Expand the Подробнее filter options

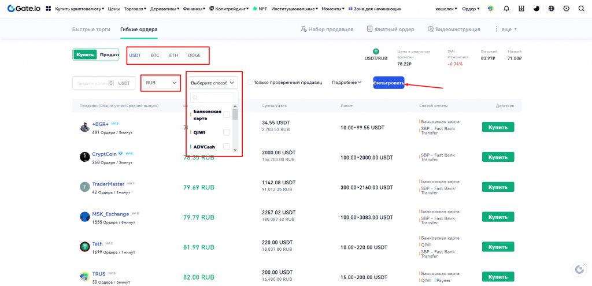pos(346,83)
